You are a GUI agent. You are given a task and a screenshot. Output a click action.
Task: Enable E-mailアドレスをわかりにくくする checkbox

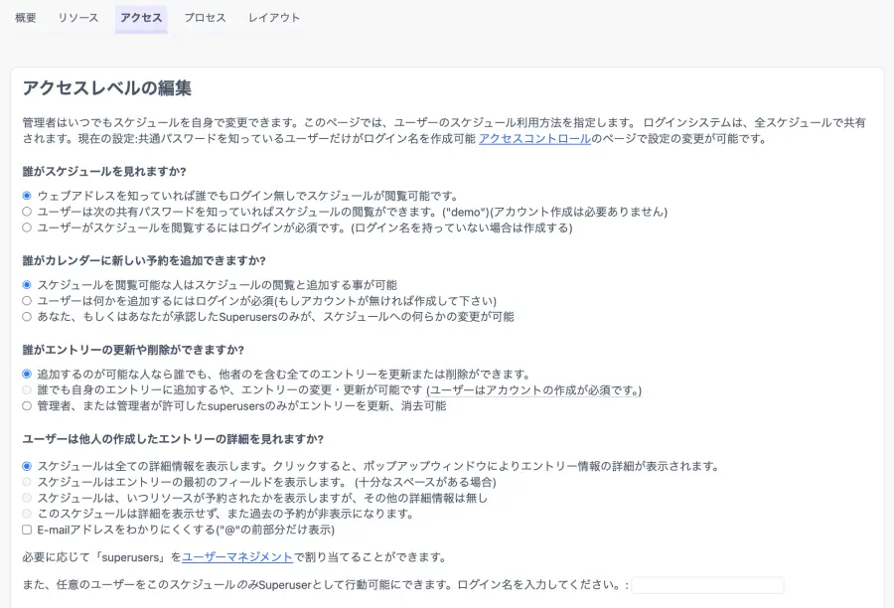click(27, 530)
